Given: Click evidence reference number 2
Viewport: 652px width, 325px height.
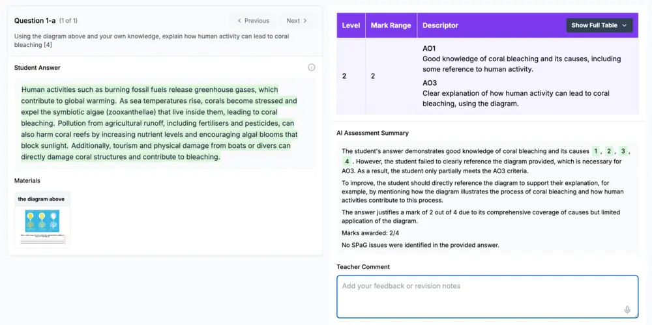Looking at the screenshot, I should (x=609, y=151).
